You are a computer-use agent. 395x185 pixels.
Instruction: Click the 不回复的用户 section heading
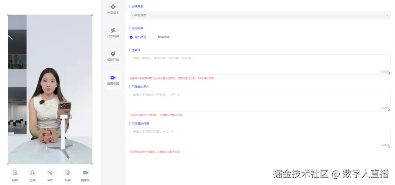click(141, 87)
